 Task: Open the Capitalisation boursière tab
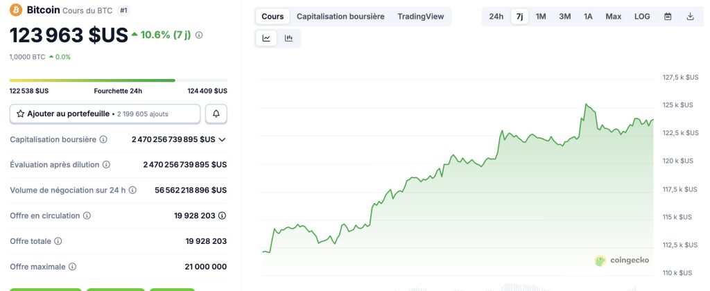pos(340,16)
